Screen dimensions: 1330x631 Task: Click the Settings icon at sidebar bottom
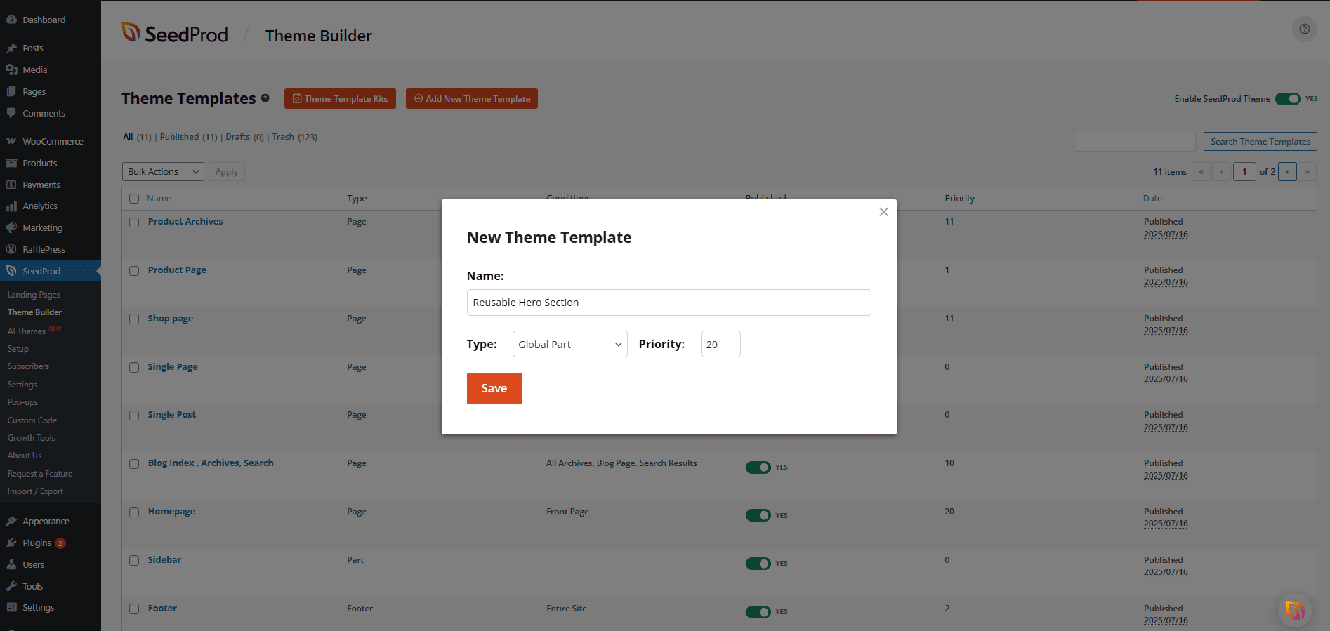click(x=11, y=607)
